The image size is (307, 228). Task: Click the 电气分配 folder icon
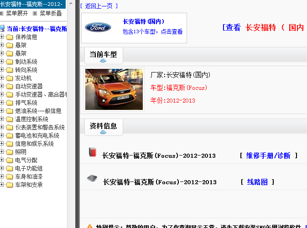[10, 161]
